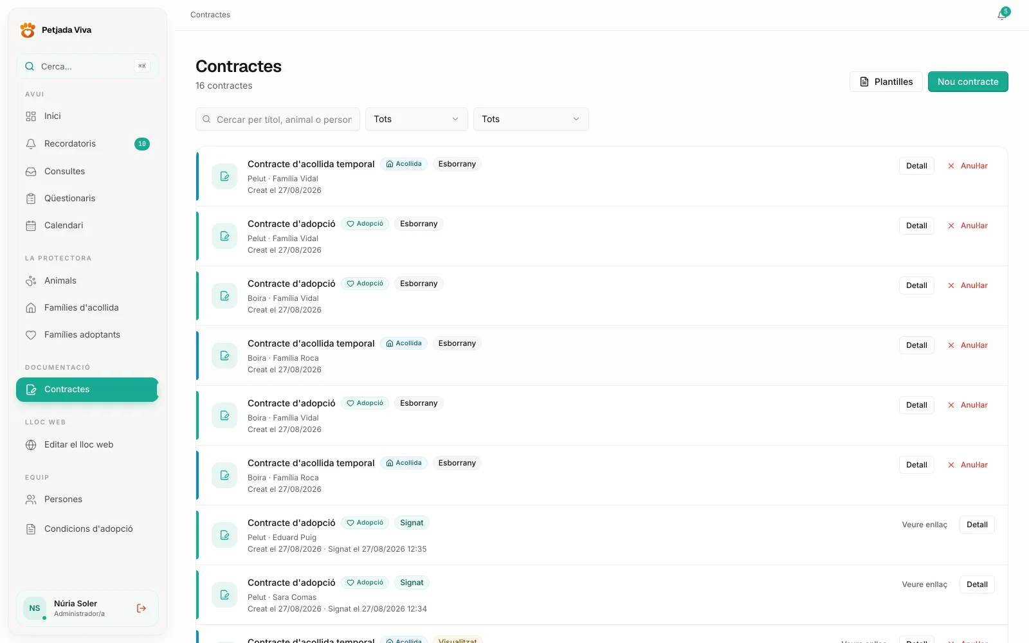Click the logout icon next to Núria Soler

(141, 608)
